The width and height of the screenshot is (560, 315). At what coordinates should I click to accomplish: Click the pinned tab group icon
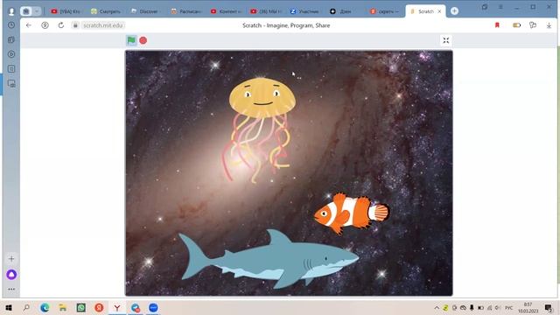click(x=26, y=11)
